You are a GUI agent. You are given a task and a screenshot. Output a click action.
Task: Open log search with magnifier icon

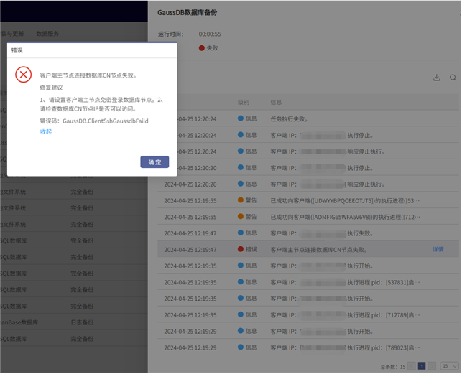click(x=453, y=78)
